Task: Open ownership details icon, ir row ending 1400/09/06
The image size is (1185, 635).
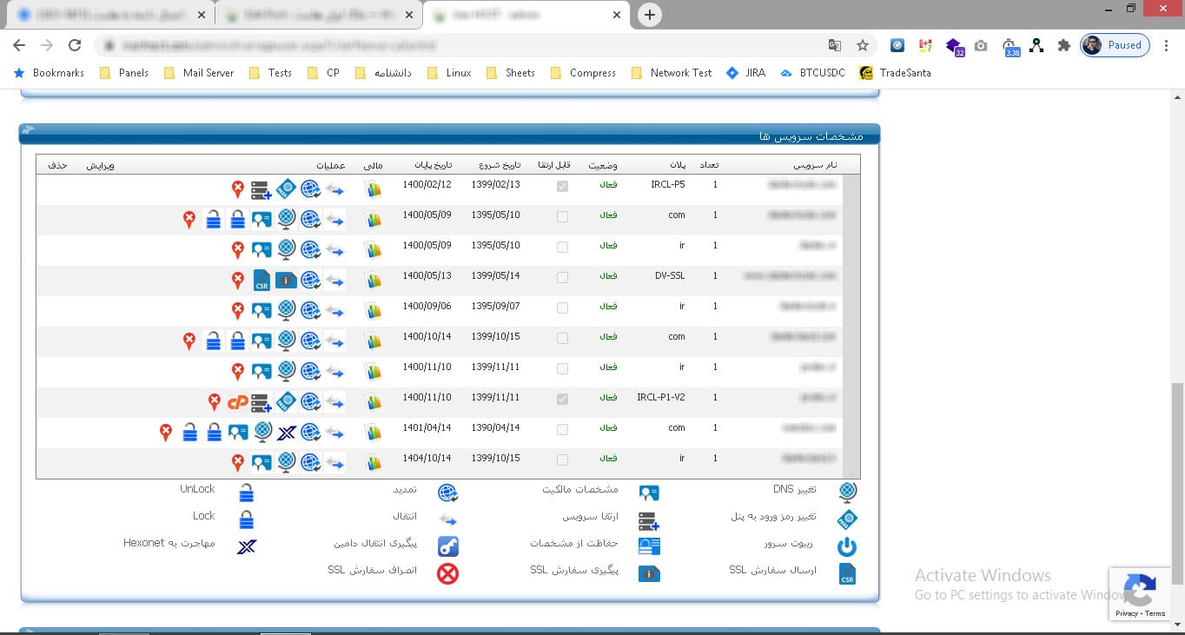Action: (x=261, y=311)
